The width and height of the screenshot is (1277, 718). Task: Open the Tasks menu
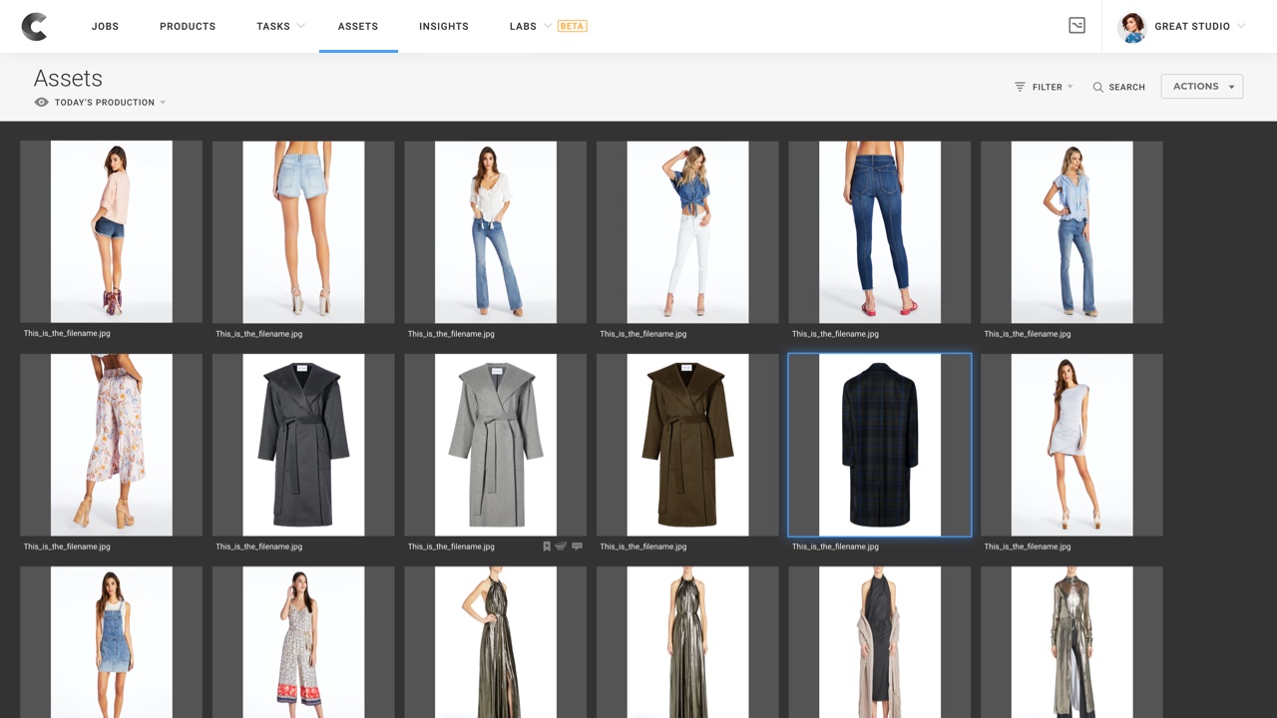pos(279,26)
